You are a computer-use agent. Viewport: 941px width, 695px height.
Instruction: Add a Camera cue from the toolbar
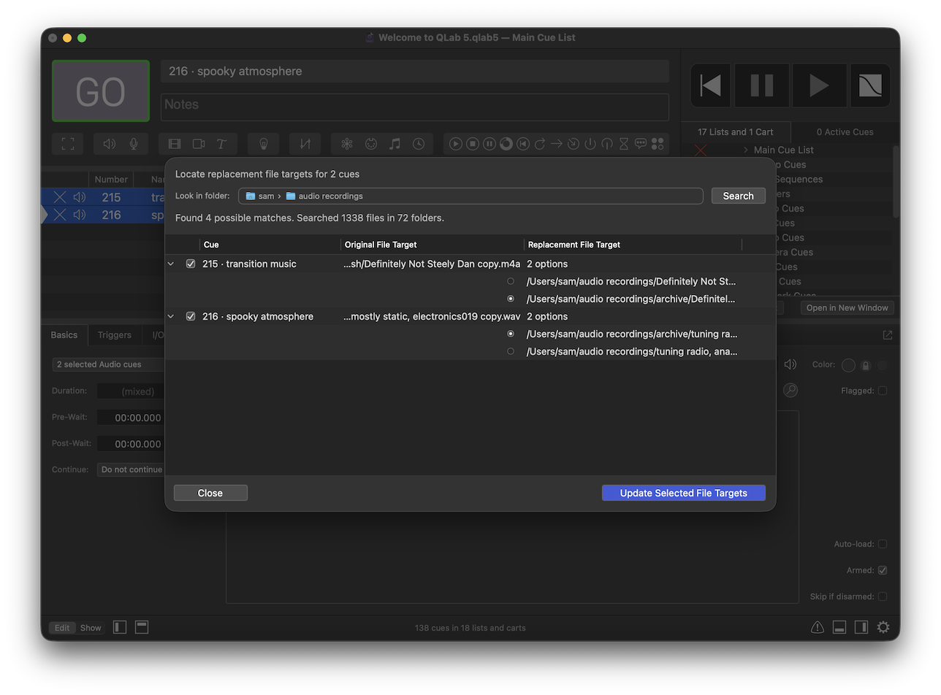tap(198, 144)
